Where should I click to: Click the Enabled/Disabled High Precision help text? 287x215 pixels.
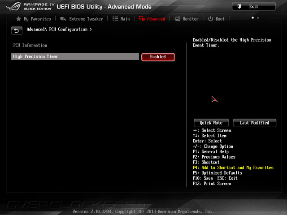(x=232, y=43)
